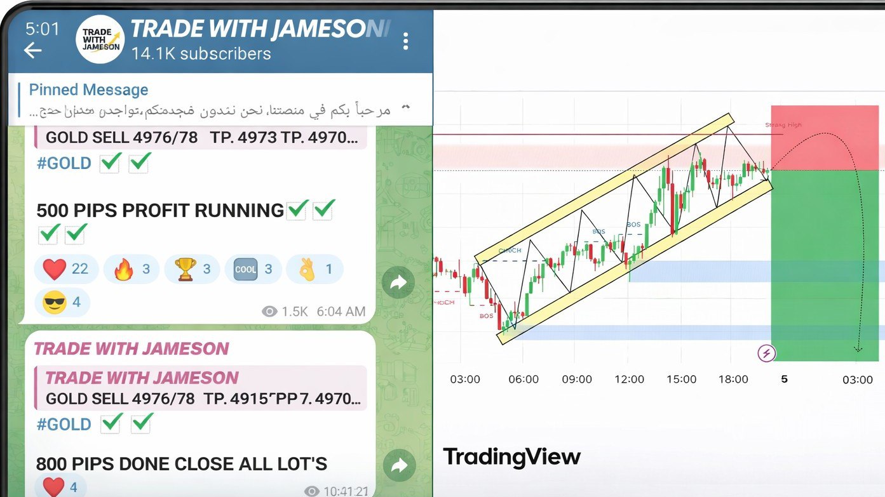The width and height of the screenshot is (885, 497).
Task: Click the 6:04 AM message timestamp
Action: click(341, 312)
